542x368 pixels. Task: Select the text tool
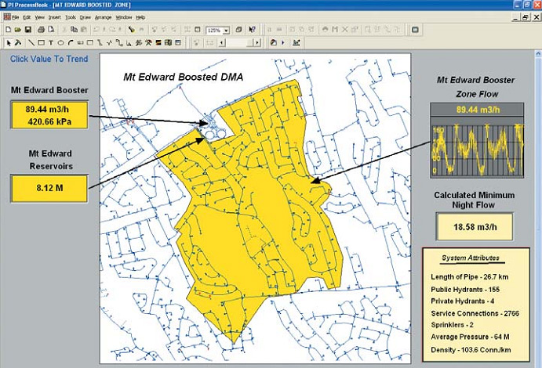51,43
